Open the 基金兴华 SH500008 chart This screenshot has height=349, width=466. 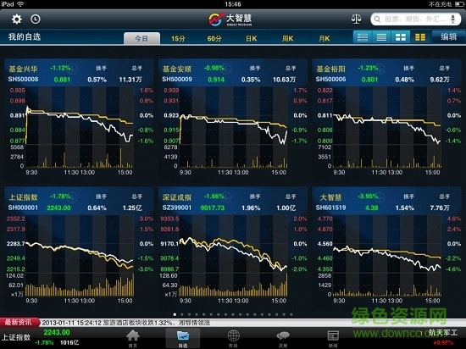[x=79, y=118]
